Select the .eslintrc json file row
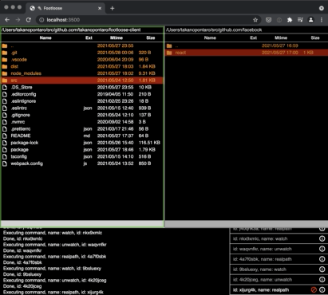The height and width of the screenshot is (295, 328). pyautogui.click(x=82, y=108)
